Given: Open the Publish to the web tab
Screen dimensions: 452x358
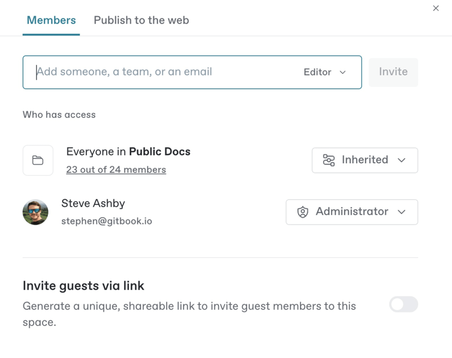Looking at the screenshot, I should tap(141, 21).
